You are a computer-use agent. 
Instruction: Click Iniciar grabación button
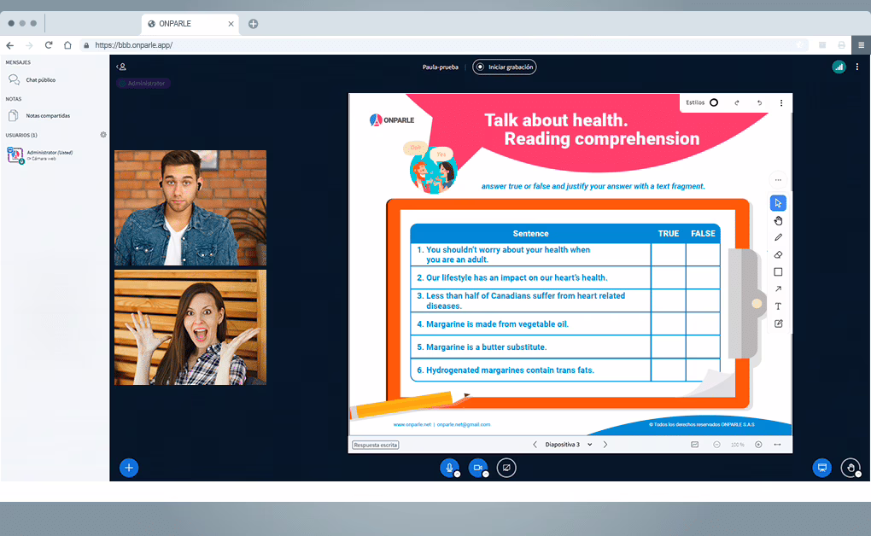[505, 67]
